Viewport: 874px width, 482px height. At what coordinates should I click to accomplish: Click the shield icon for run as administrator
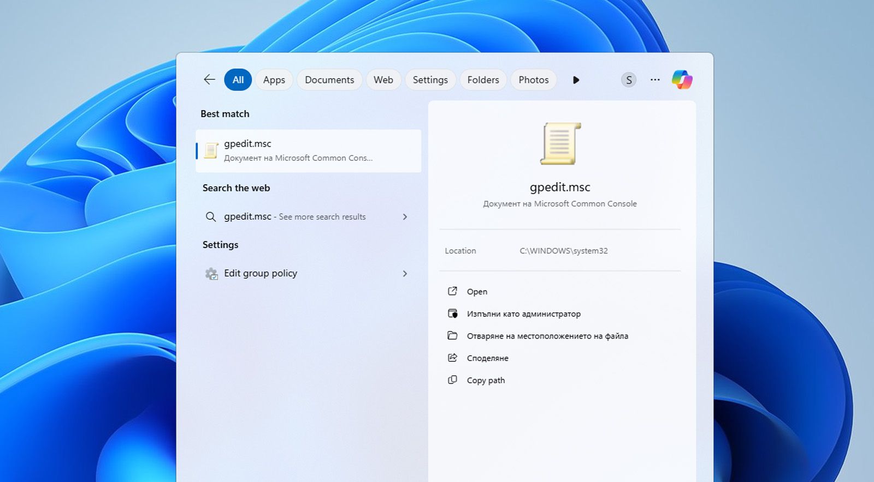pyautogui.click(x=452, y=314)
